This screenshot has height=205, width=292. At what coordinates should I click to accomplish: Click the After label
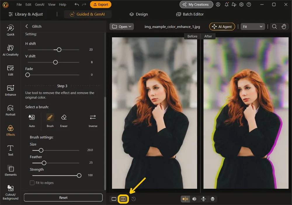pos(208,36)
